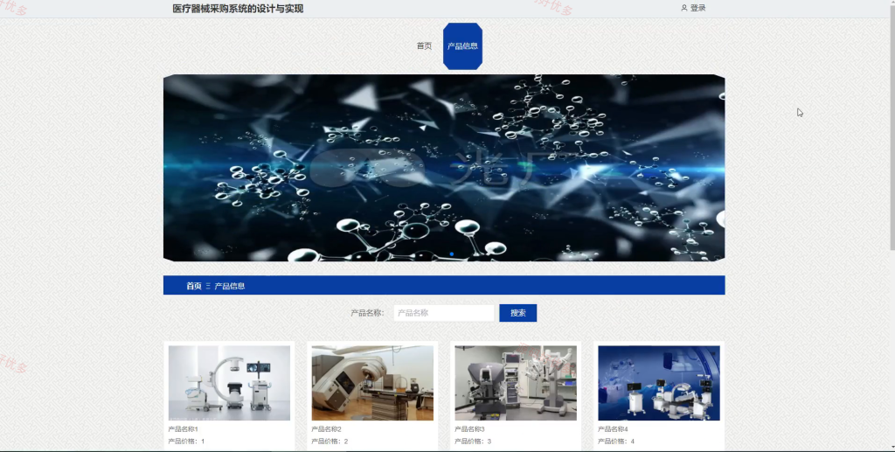The height and width of the screenshot is (452, 895).
Task: Select the blue carousel indicator dot
Action: point(452,254)
